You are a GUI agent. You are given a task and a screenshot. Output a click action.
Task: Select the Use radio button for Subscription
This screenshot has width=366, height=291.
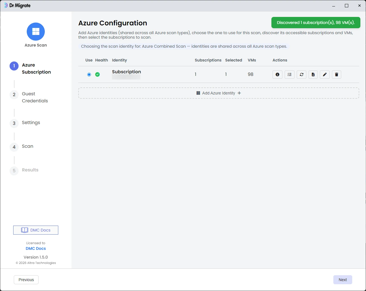[x=89, y=74]
